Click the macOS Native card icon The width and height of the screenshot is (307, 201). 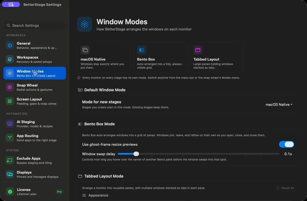click(x=85, y=50)
